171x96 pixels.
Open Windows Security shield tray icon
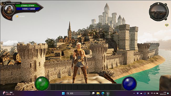tap(138, 93)
